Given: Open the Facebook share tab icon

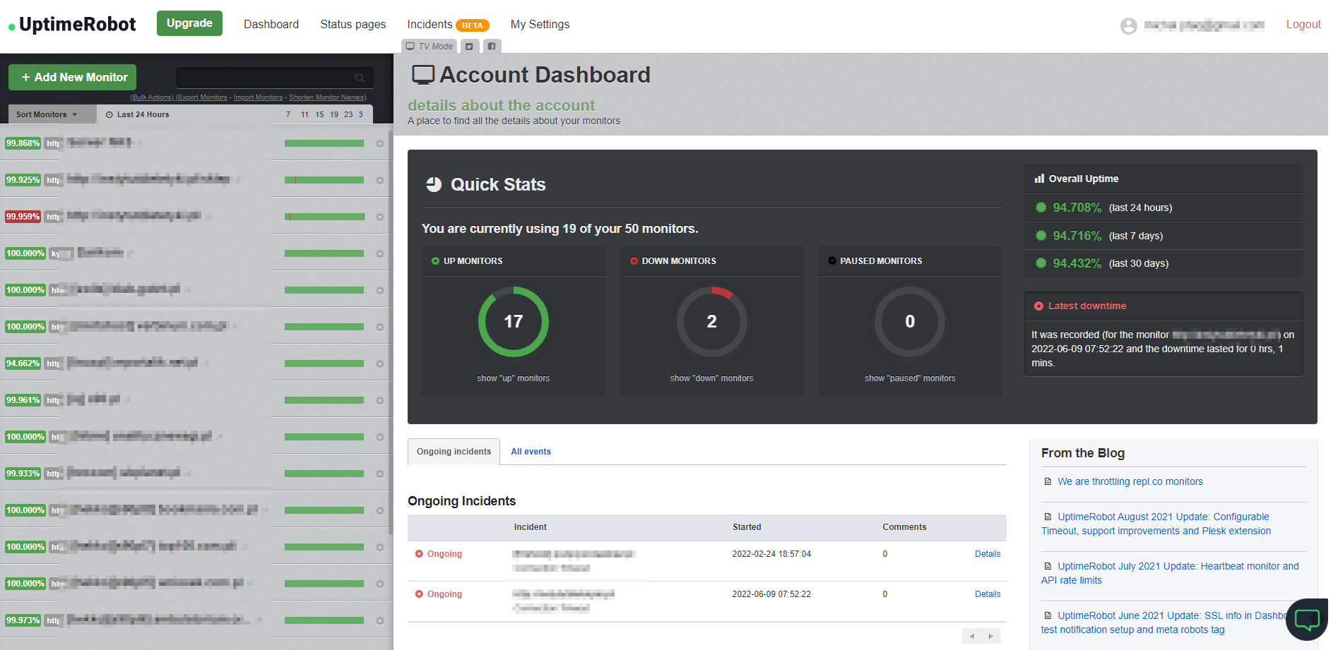Looking at the screenshot, I should [x=492, y=47].
